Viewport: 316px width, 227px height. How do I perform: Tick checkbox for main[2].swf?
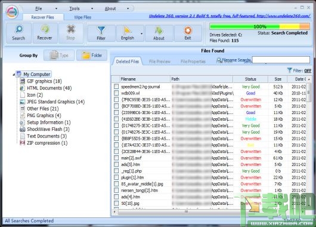116,158
